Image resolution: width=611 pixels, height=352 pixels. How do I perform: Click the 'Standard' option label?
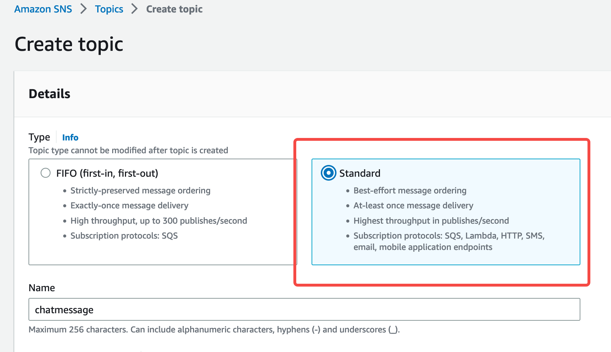click(360, 173)
